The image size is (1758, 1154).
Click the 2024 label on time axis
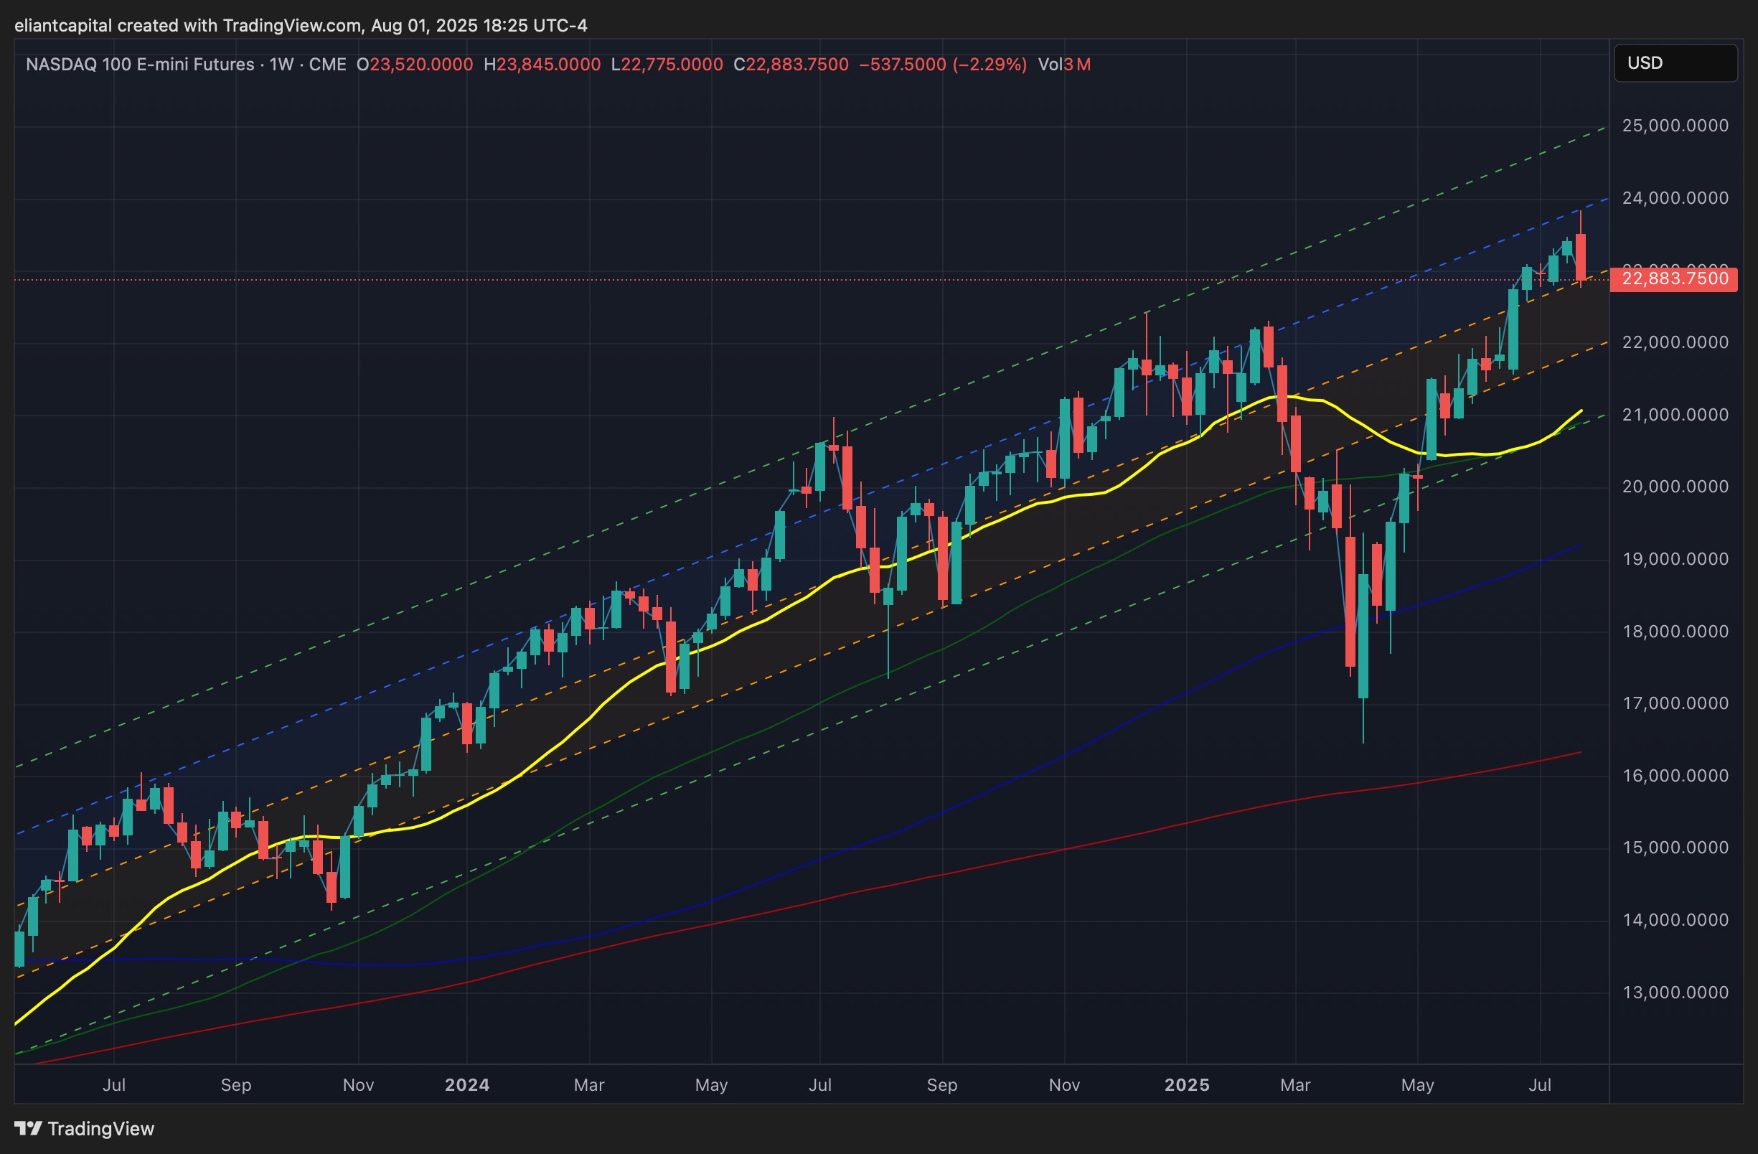pos(467,1084)
